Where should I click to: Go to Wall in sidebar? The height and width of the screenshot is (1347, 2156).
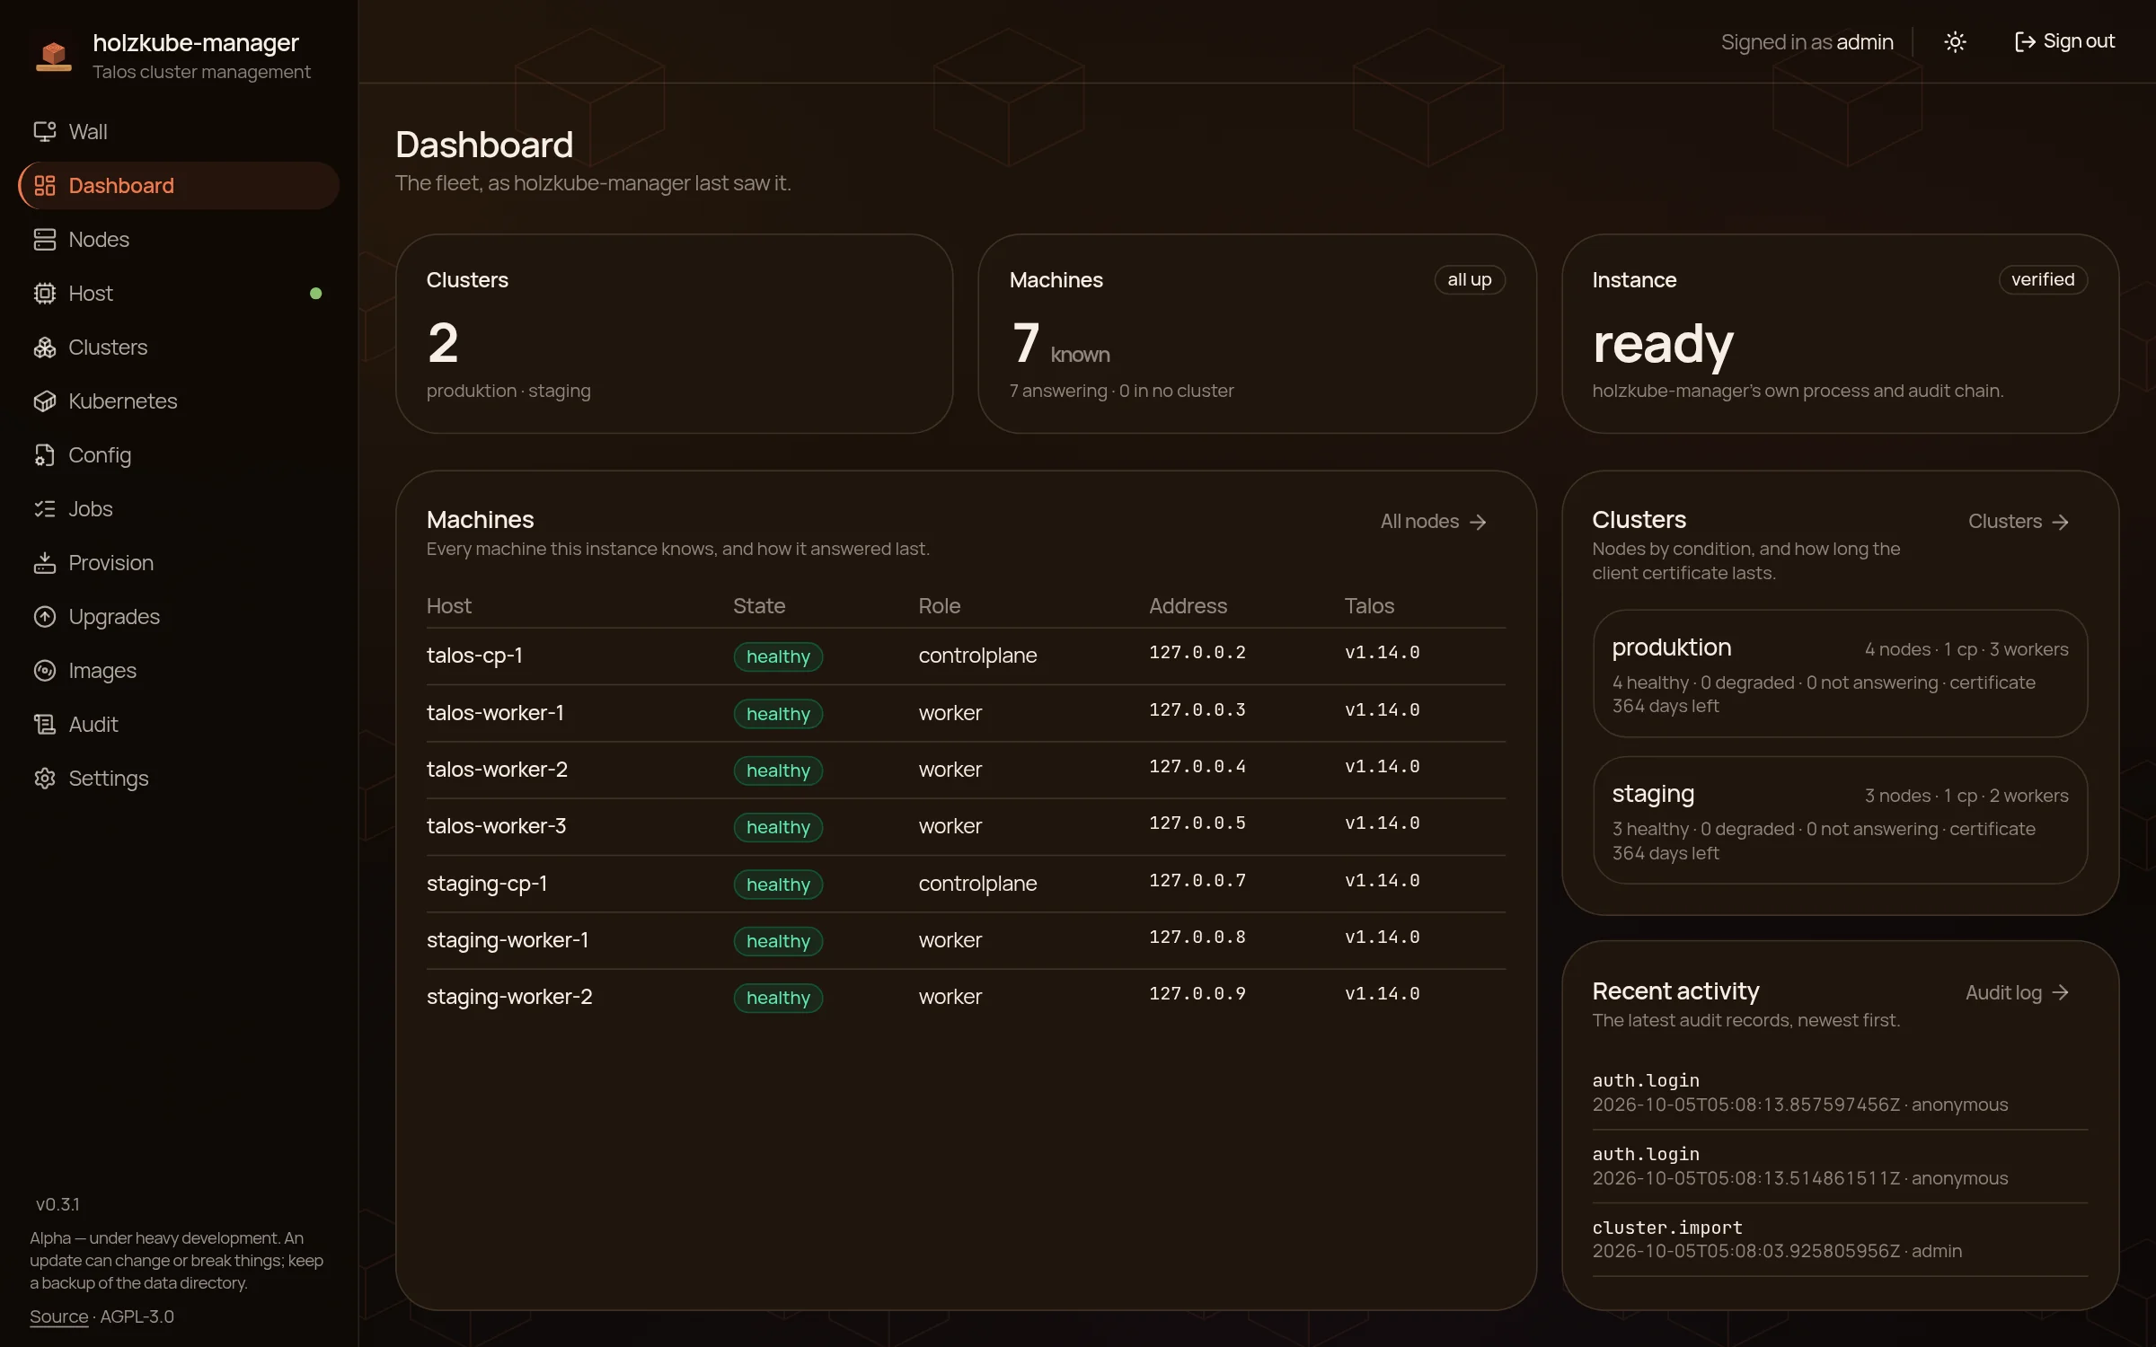178,132
